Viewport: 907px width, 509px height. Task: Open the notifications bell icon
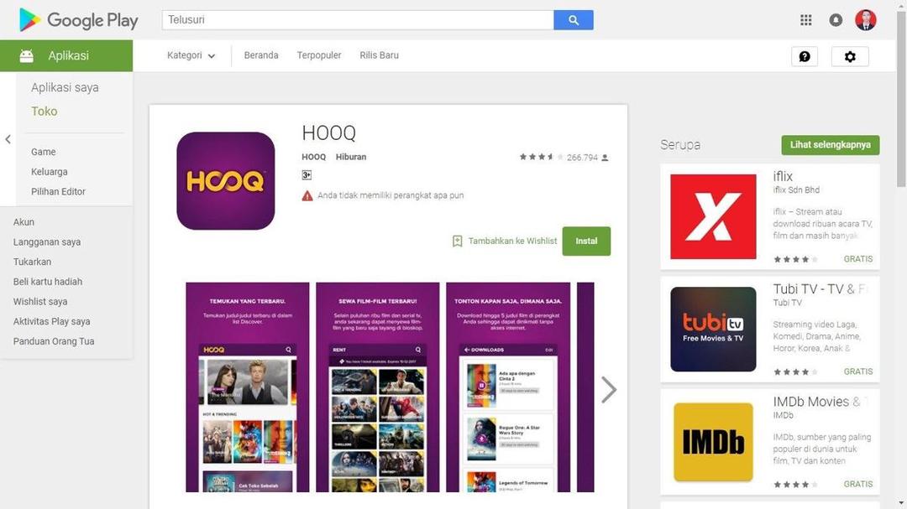(x=836, y=20)
